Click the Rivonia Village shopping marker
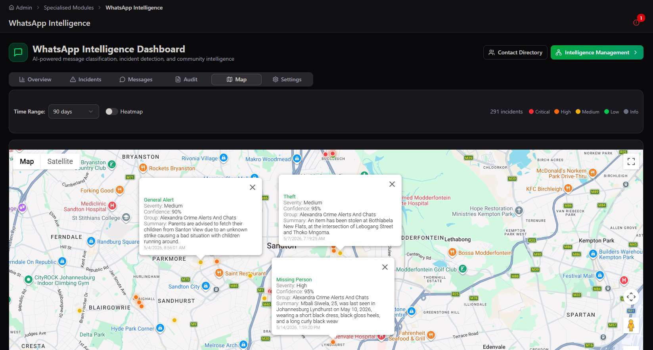This screenshot has height=350, width=653. point(224,158)
